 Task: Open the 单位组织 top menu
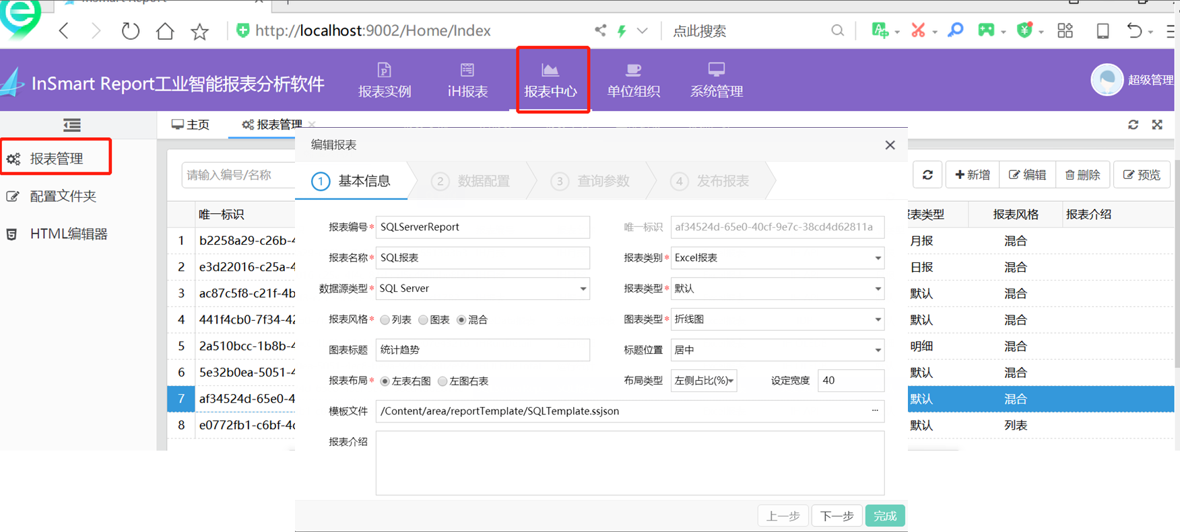pyautogui.click(x=633, y=80)
